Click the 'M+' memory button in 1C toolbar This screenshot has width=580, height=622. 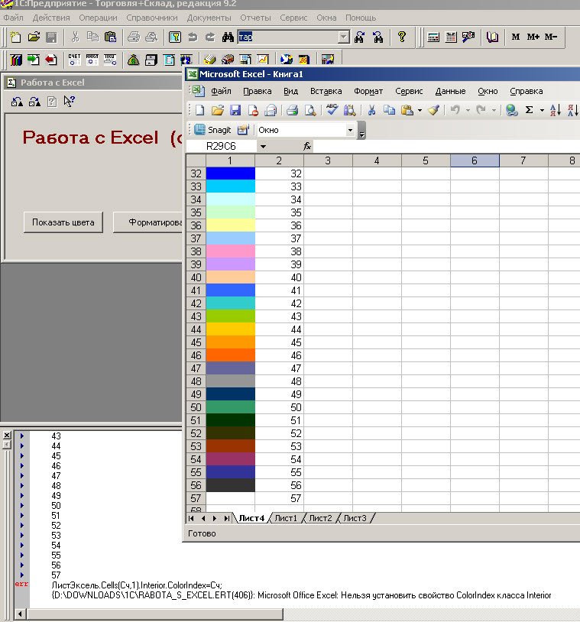[533, 37]
